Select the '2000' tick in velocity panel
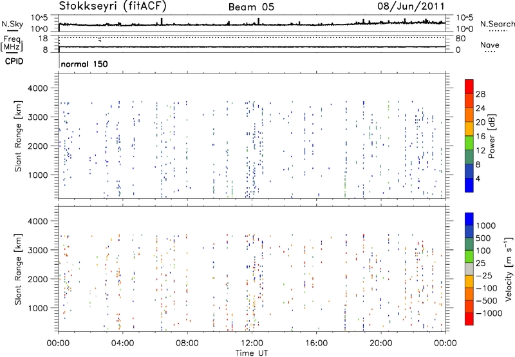 [x=38, y=279]
